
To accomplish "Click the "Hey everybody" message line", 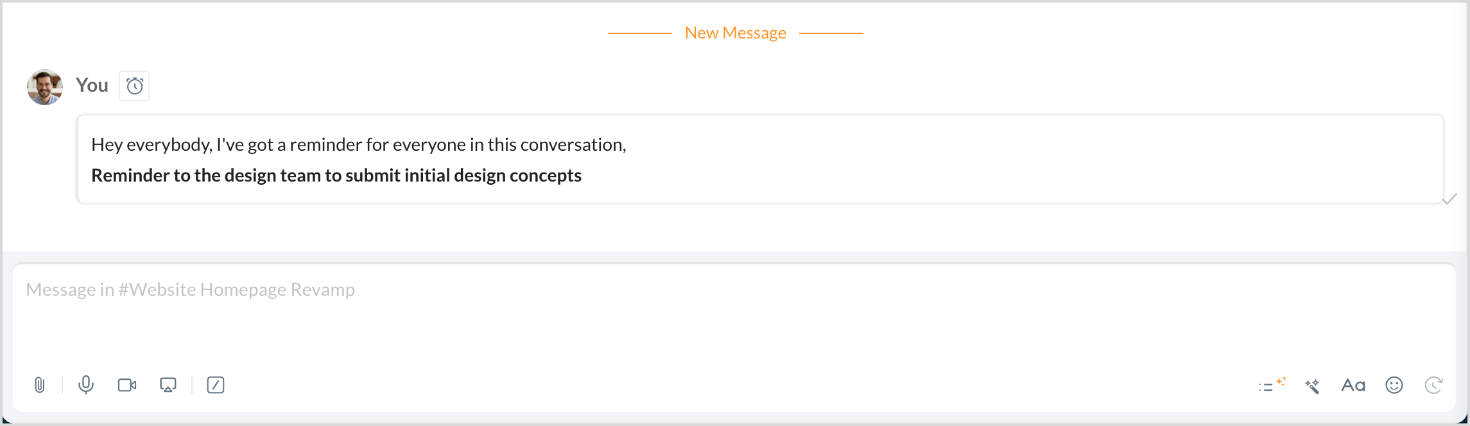I will (358, 145).
